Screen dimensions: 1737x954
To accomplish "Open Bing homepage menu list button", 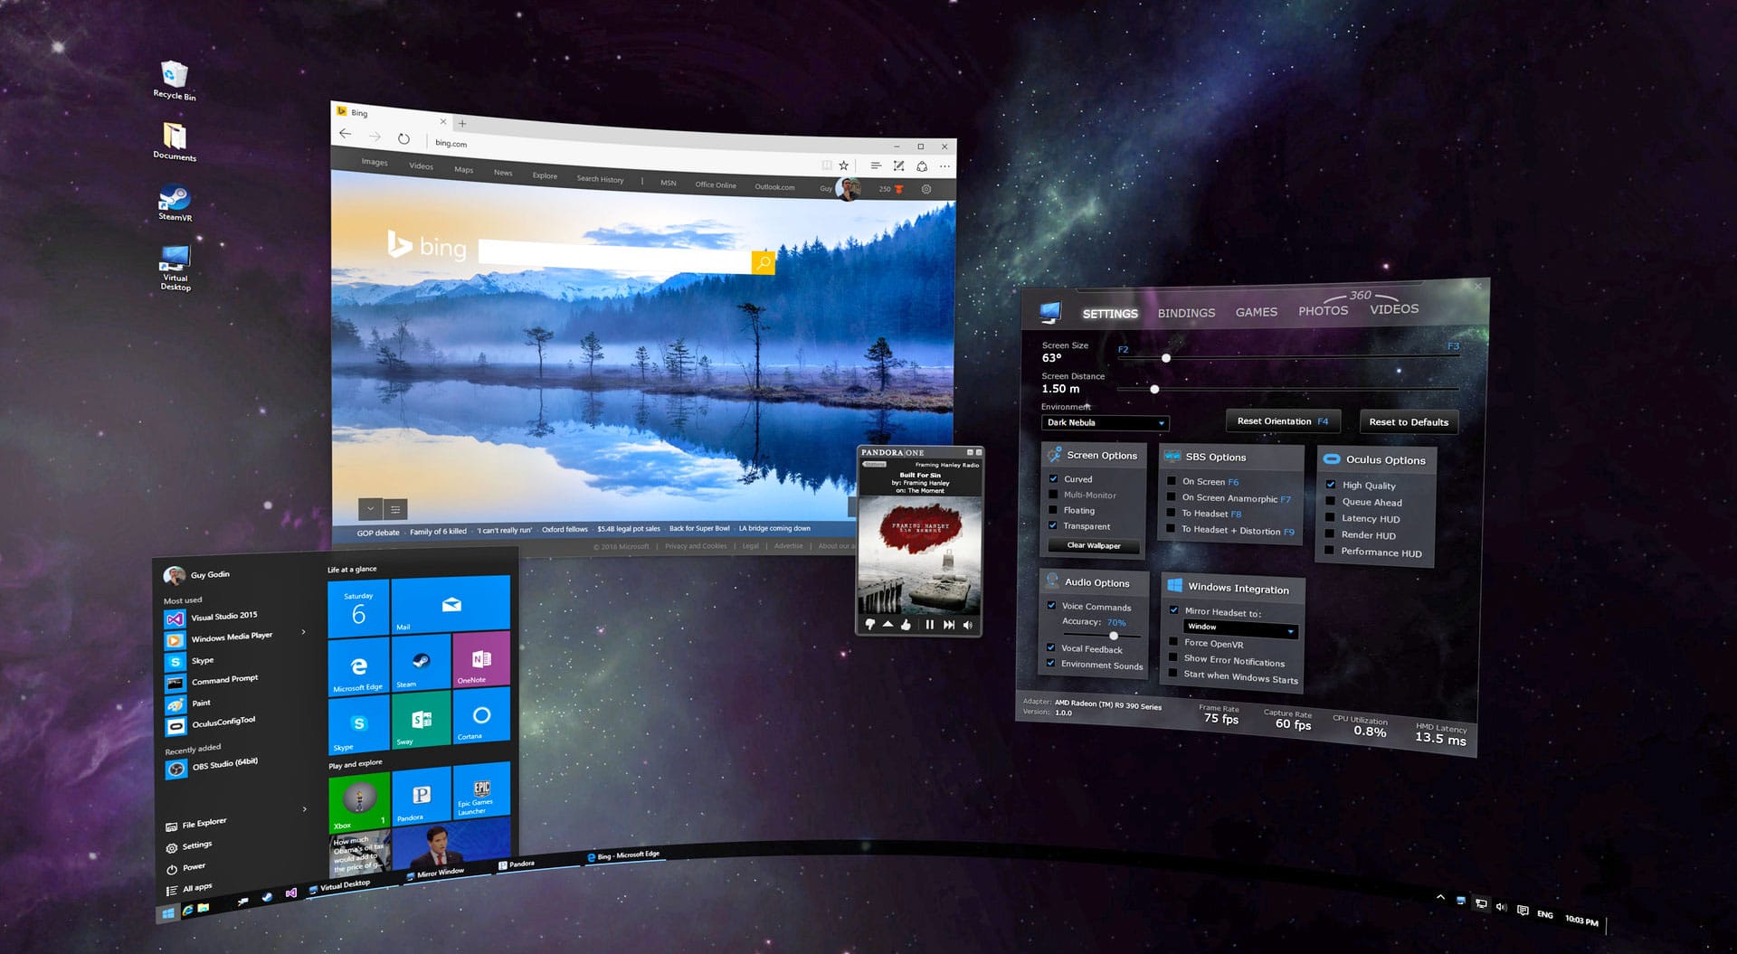I will (395, 509).
